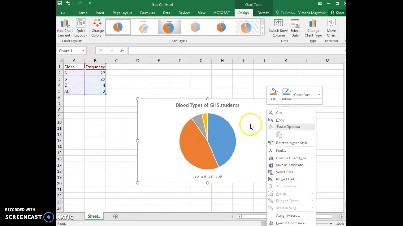This screenshot has height=226, width=403.
Task: Choose Format Chart Area... menu item
Action: coord(291,223)
